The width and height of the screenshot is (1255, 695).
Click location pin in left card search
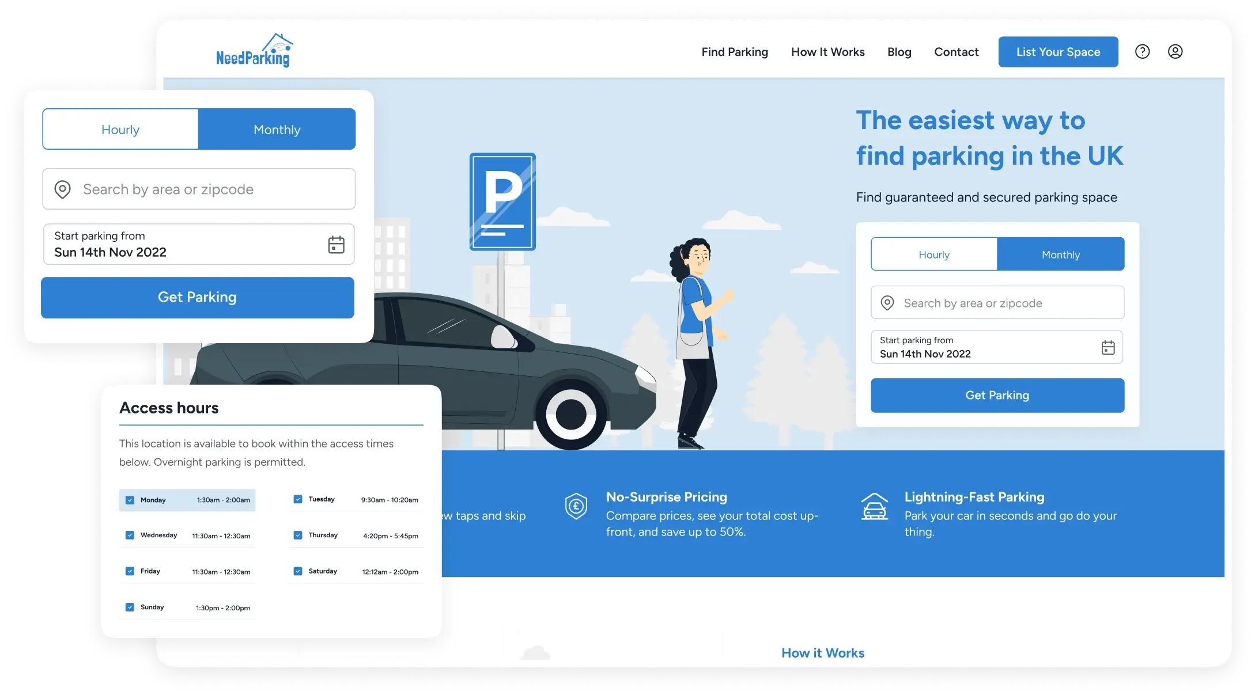62,189
